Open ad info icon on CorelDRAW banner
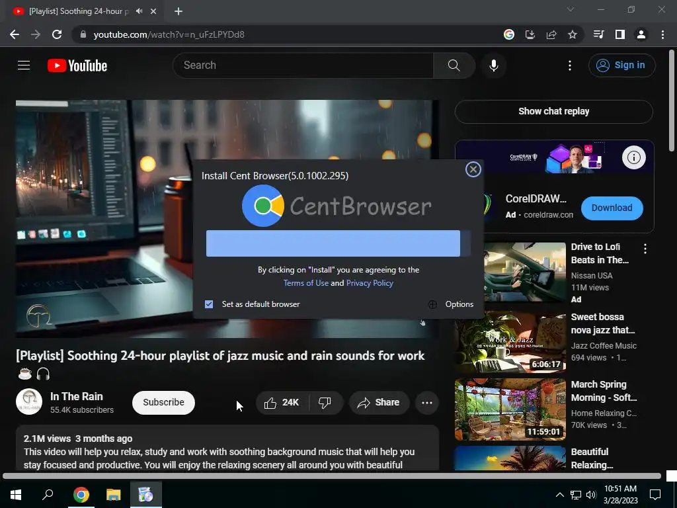The image size is (677, 508). coord(633,157)
